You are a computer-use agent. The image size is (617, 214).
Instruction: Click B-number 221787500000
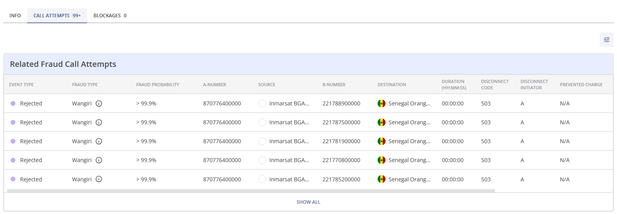[341, 122]
